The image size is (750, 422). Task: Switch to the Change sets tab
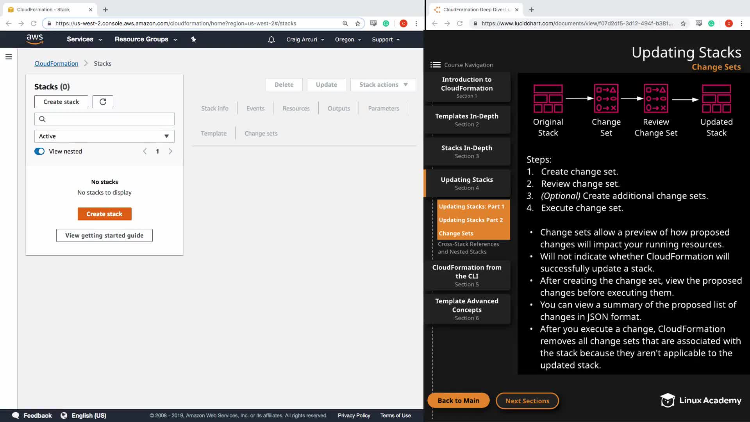click(261, 133)
